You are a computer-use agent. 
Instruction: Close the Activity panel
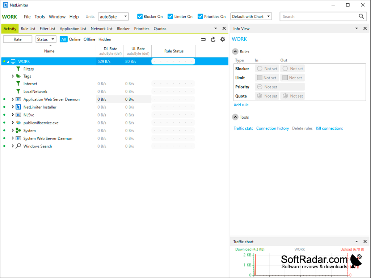tap(224, 28)
